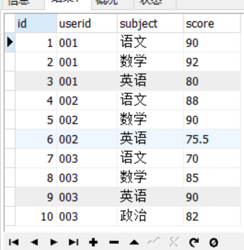Click score cell 75.5
This screenshot has width=244, height=250.
(x=212, y=139)
